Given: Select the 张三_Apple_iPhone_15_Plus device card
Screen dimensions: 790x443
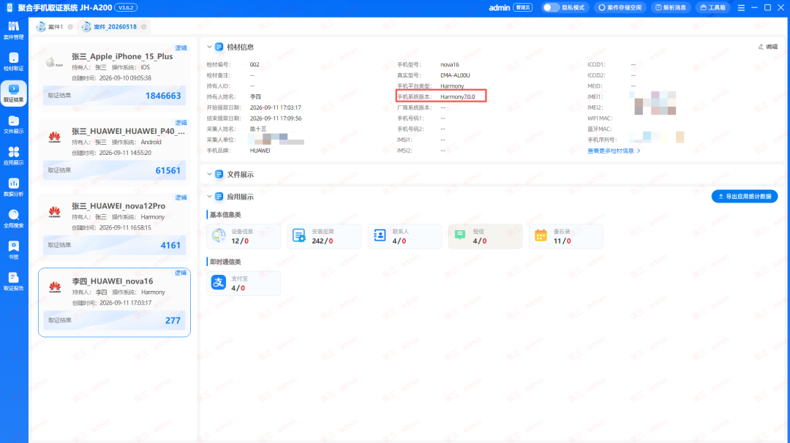Looking at the screenshot, I should point(114,77).
